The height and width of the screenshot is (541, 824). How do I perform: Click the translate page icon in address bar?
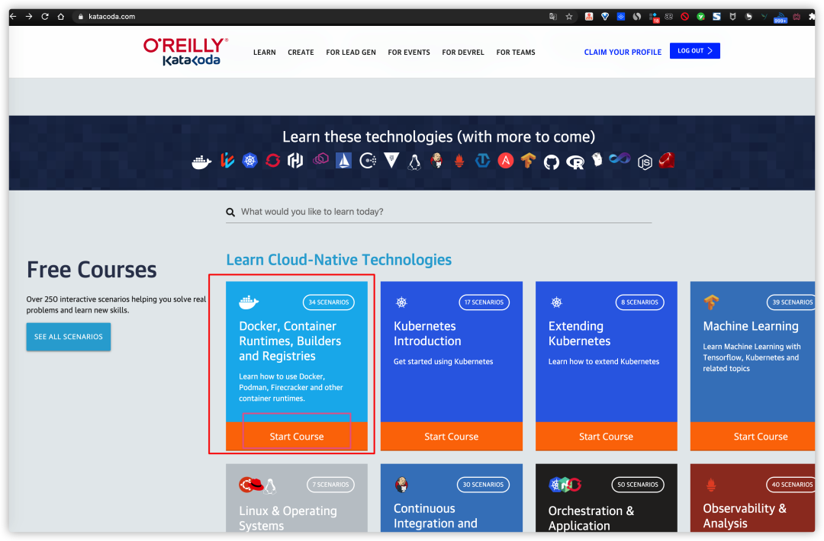pyautogui.click(x=553, y=17)
